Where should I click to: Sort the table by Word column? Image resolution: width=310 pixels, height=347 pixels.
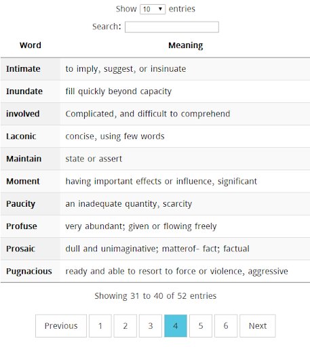pyautogui.click(x=31, y=45)
